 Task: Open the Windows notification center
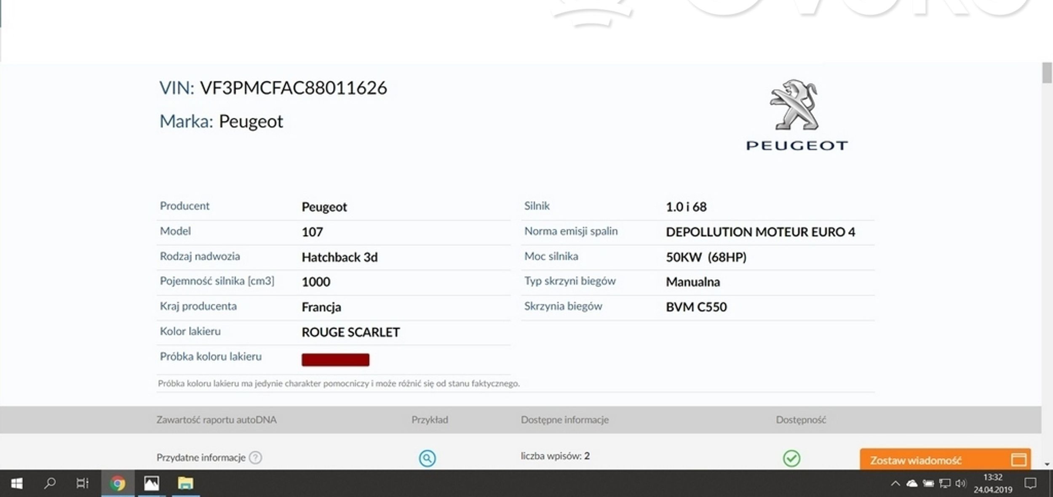(1030, 483)
